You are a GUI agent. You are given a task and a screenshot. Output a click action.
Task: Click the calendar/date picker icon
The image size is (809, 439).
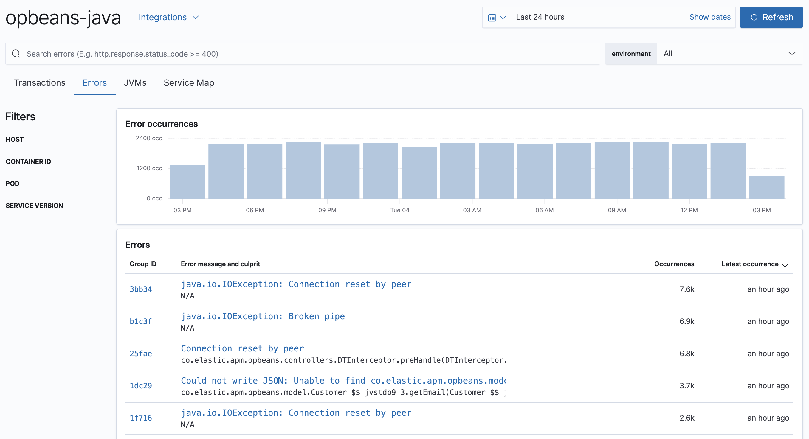(x=492, y=17)
